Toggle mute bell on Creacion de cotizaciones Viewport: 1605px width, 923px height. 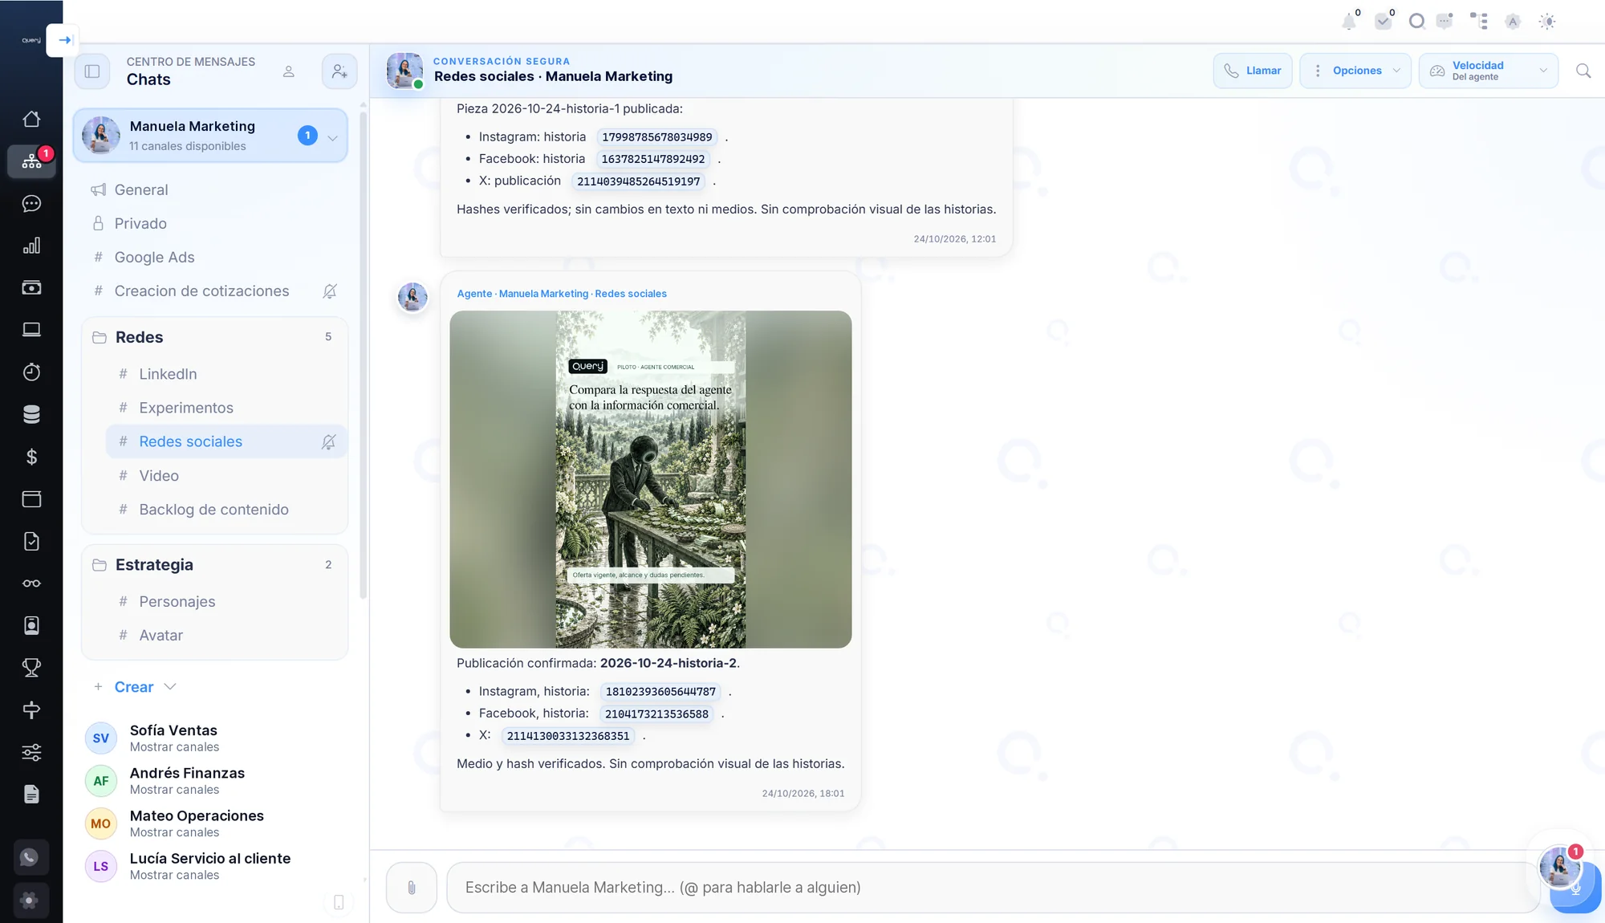(x=330, y=291)
